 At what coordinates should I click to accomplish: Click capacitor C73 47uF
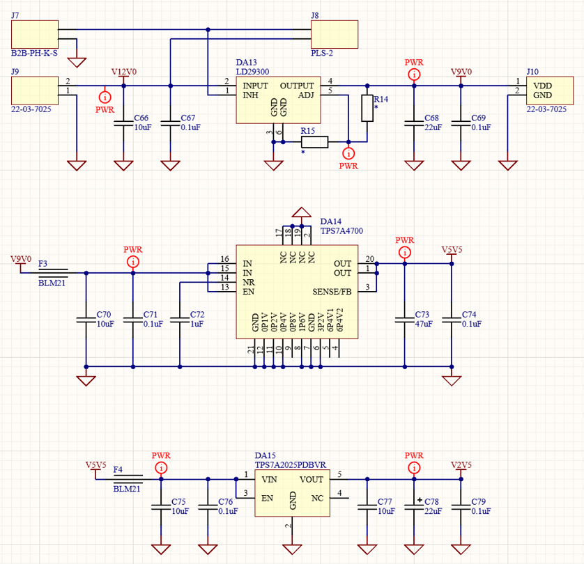click(x=404, y=318)
